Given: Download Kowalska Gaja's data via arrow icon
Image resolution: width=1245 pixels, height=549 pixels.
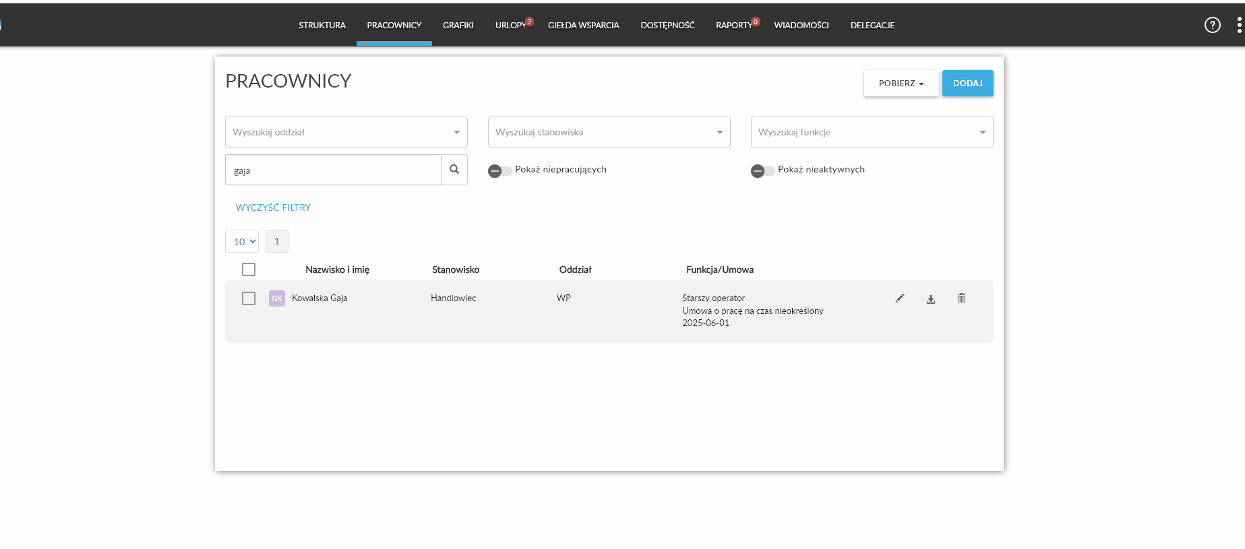Looking at the screenshot, I should coord(930,299).
